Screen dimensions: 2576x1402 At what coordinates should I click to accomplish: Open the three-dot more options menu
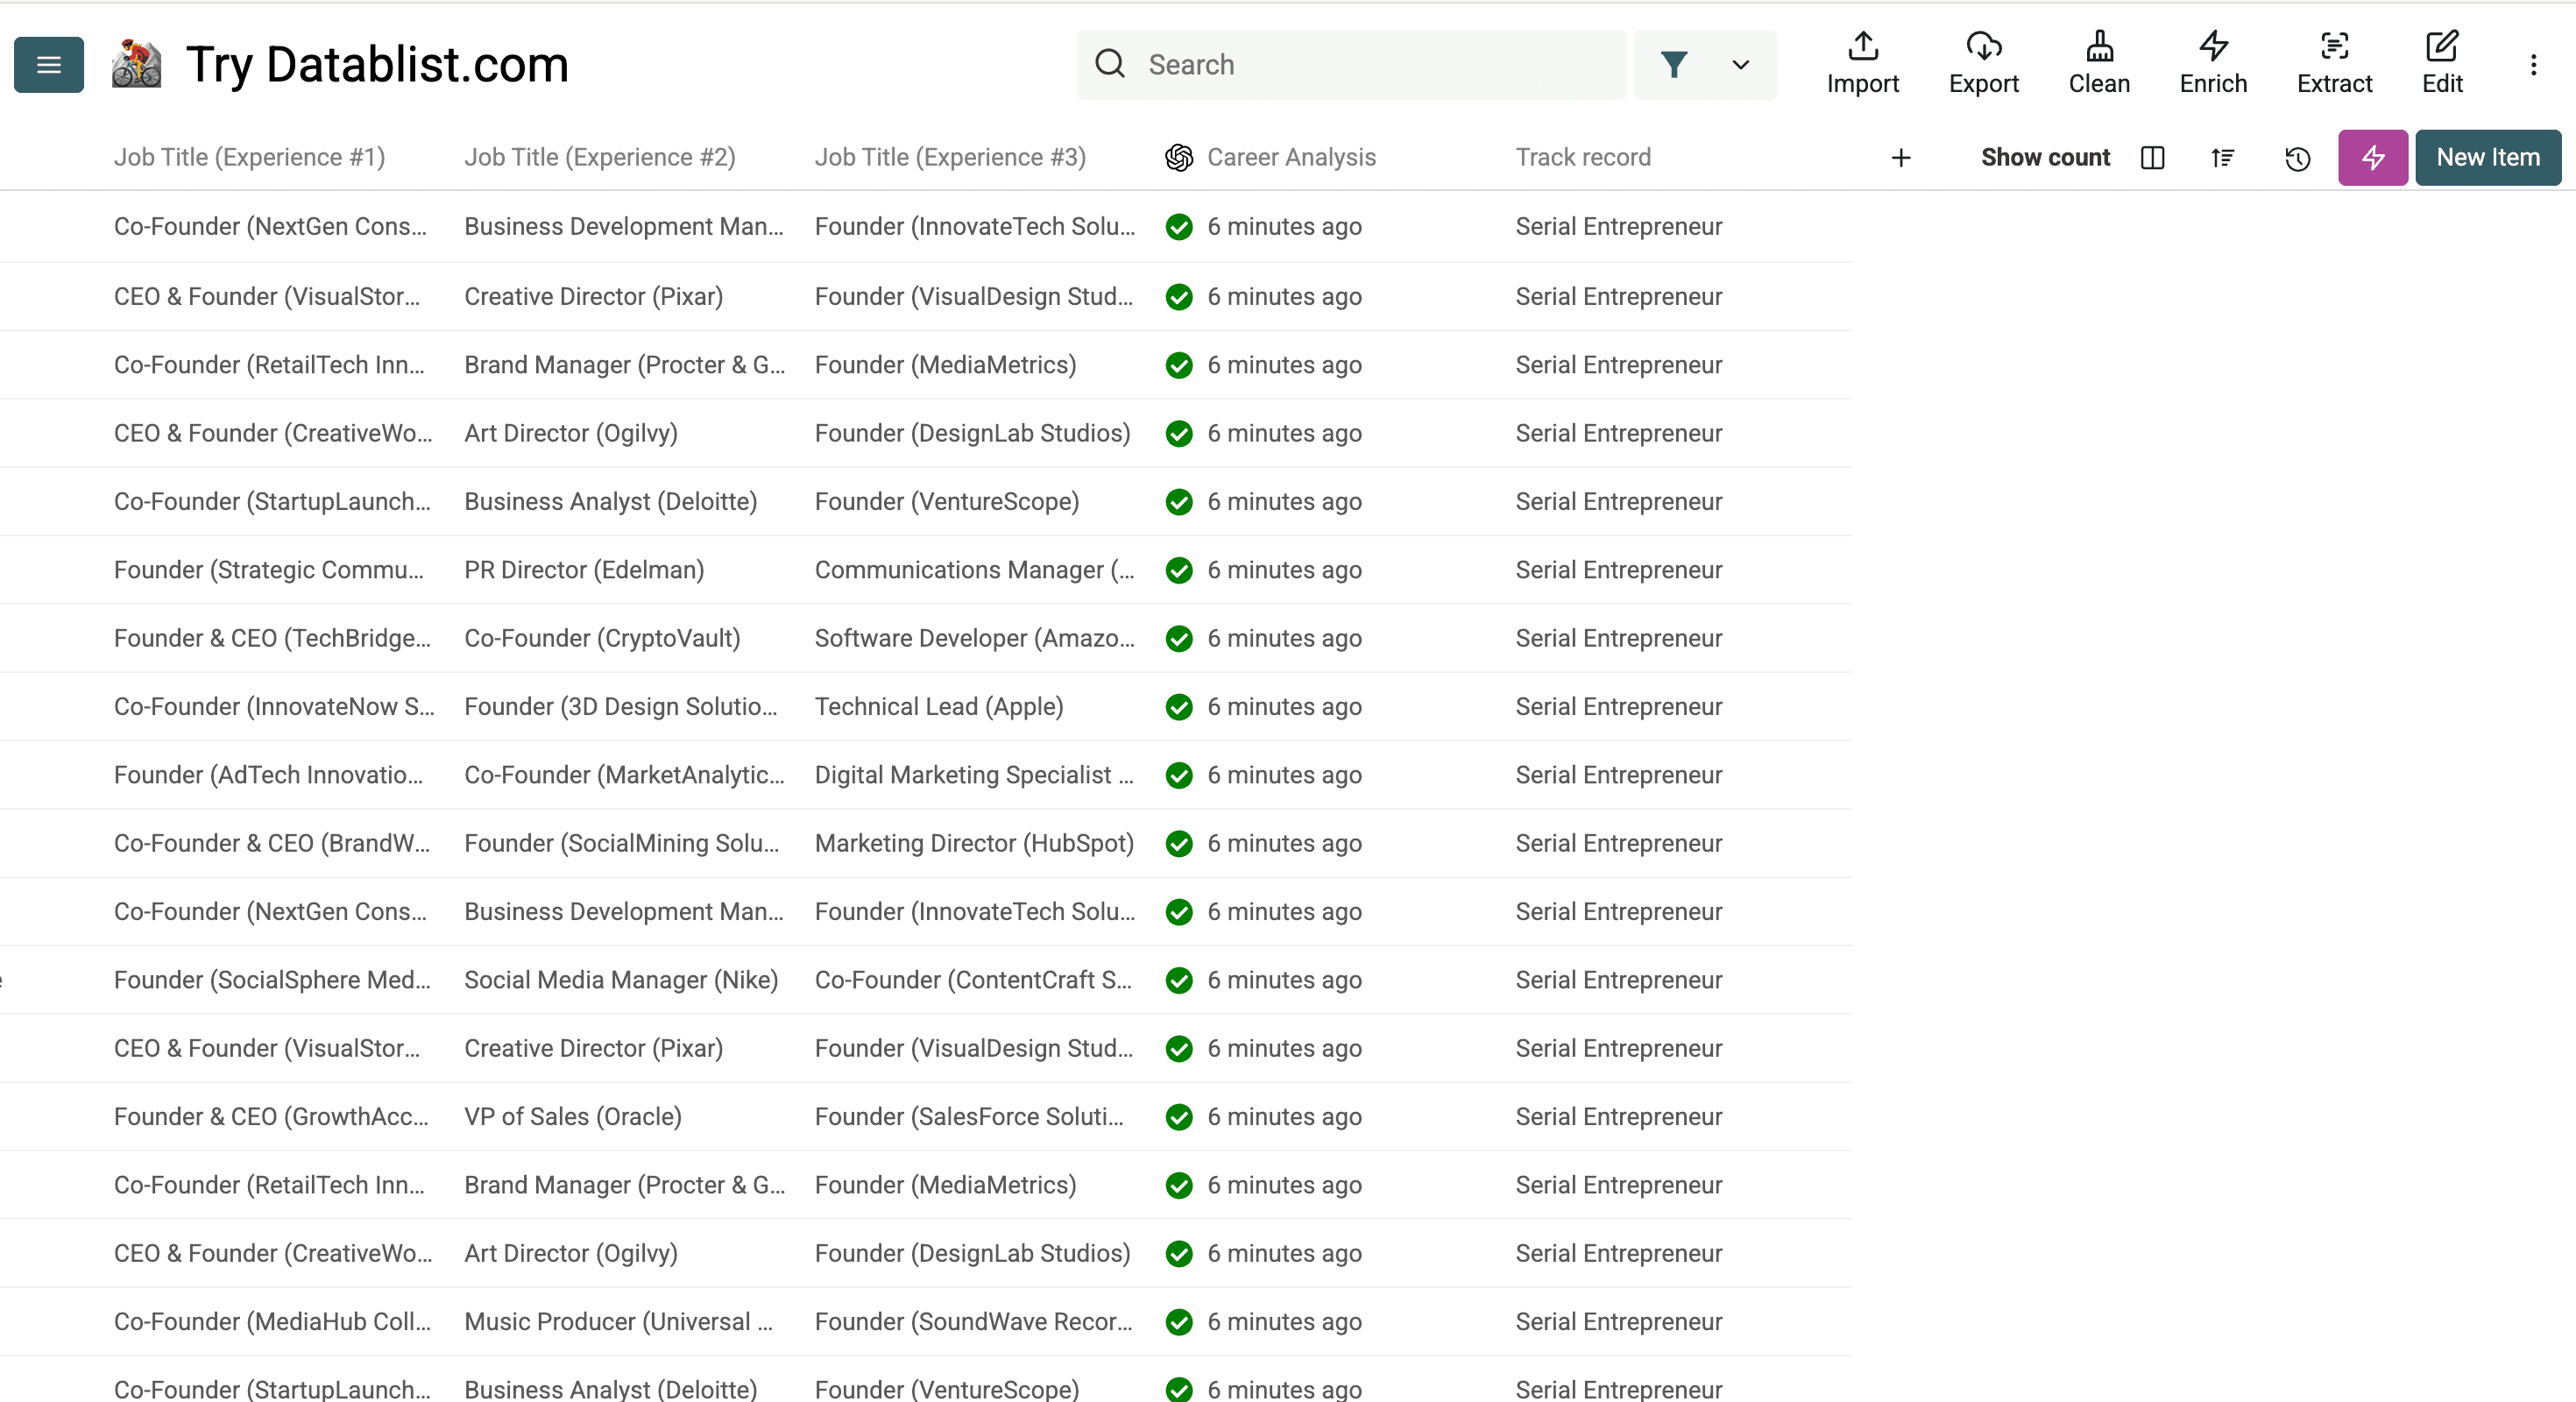pyautogui.click(x=2533, y=65)
